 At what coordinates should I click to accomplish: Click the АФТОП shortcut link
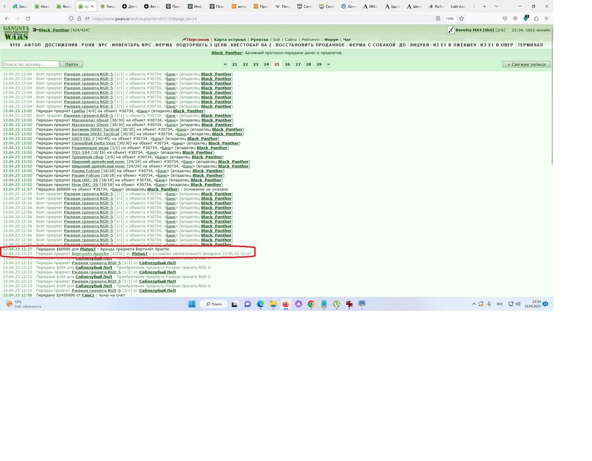click(x=33, y=45)
